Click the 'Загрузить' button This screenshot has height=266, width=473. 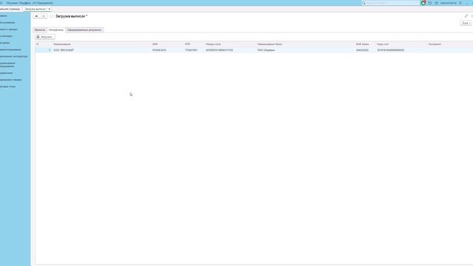[x=44, y=37]
